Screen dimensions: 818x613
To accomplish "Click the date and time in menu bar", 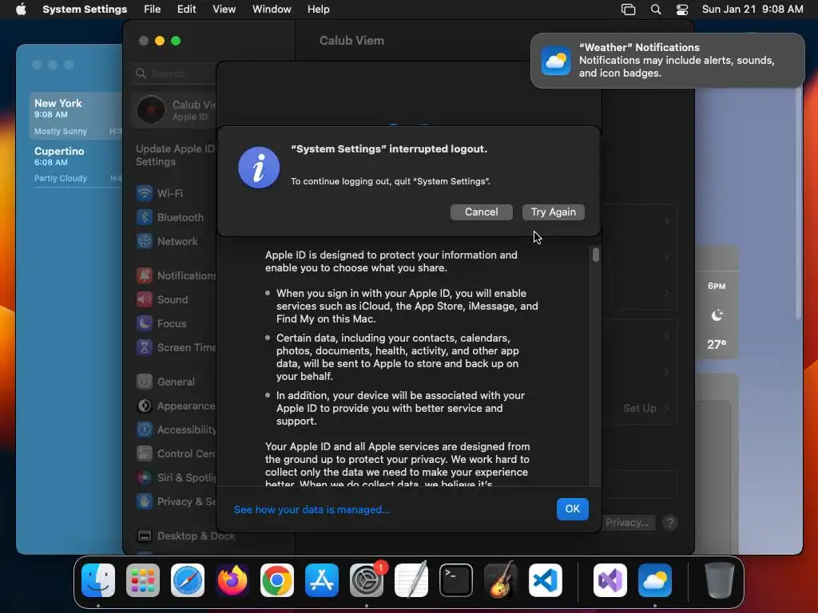I will click(x=752, y=10).
